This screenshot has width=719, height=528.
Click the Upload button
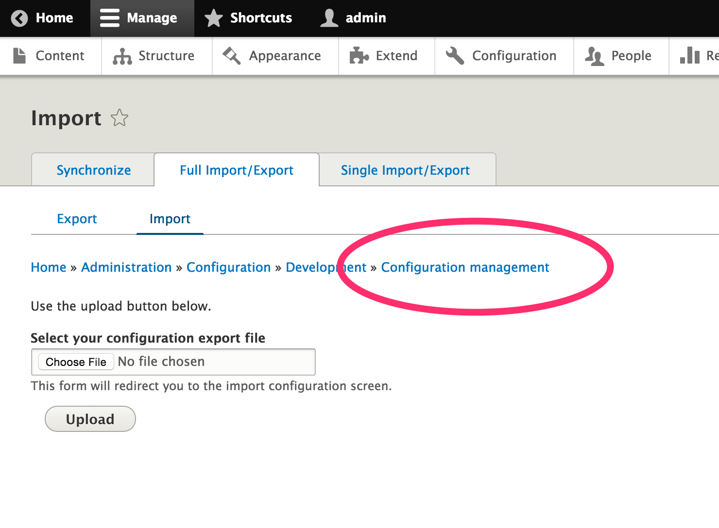(x=90, y=419)
